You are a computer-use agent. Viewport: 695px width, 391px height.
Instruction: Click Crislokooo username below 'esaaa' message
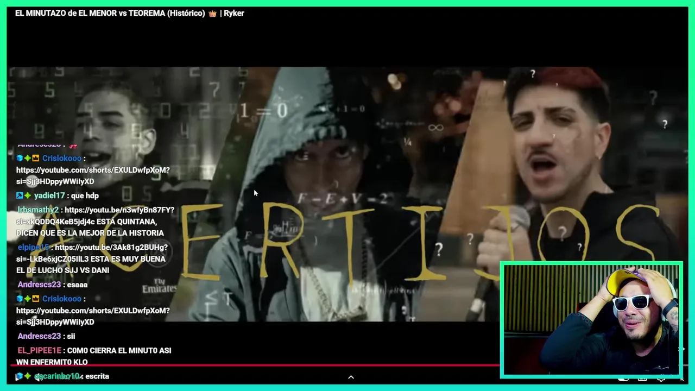[62, 299]
